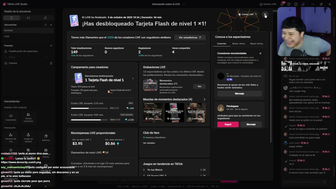Open Est. en este LIVE details

point(82,140)
